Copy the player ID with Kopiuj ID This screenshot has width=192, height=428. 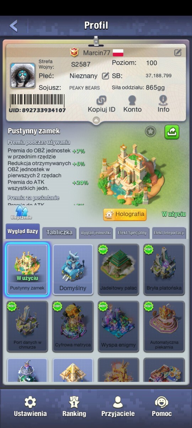coord(102,103)
